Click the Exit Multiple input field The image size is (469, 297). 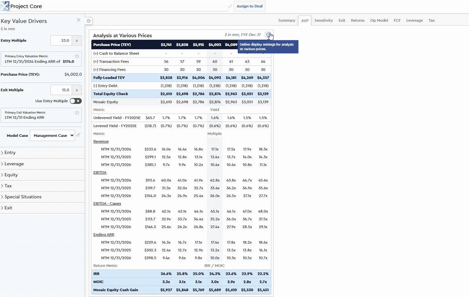point(61,90)
